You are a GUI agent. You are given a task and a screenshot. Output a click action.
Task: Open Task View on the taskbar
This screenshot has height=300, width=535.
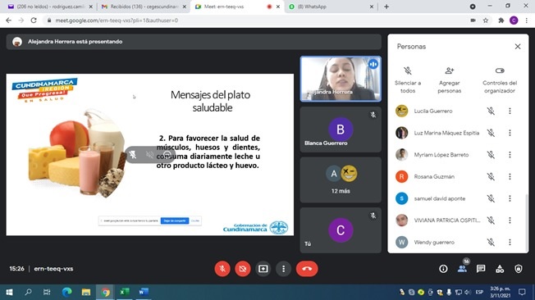(47, 292)
